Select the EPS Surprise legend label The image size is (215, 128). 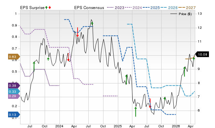32,8
